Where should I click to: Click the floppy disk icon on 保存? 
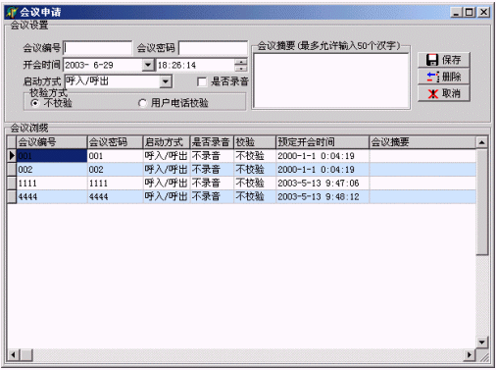click(432, 60)
